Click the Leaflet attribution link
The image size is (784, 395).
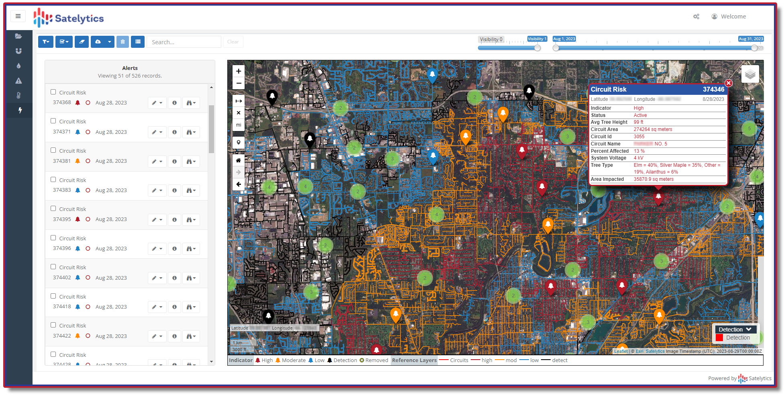pyautogui.click(x=621, y=351)
